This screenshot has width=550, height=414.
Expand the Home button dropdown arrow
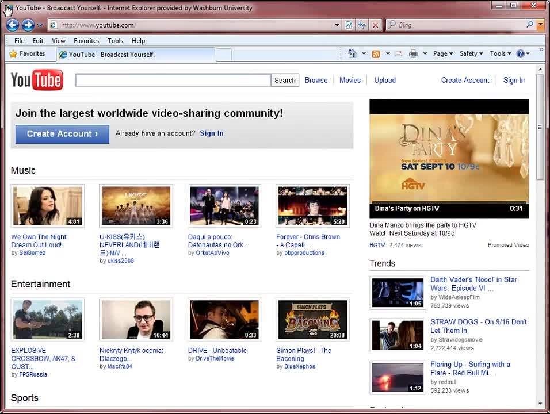(x=364, y=53)
